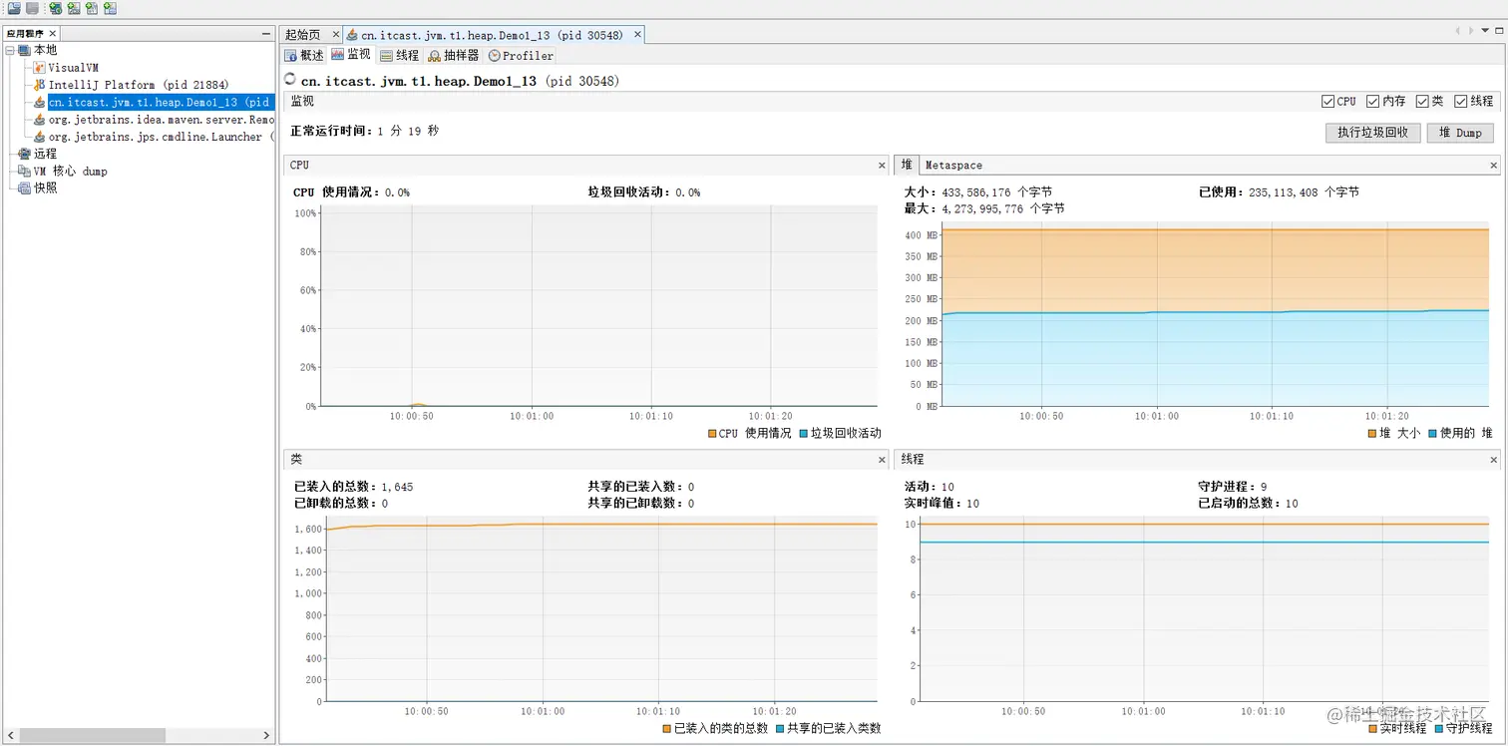The image size is (1508, 746).
Task: Select the cn.itcast.jvm.t1.heap.Demo1_13 tree entry
Action: [x=160, y=102]
